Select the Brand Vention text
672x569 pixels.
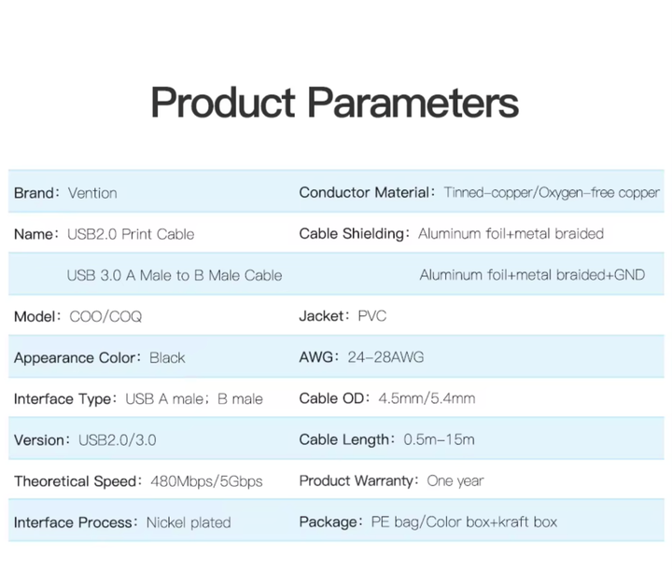coord(65,193)
